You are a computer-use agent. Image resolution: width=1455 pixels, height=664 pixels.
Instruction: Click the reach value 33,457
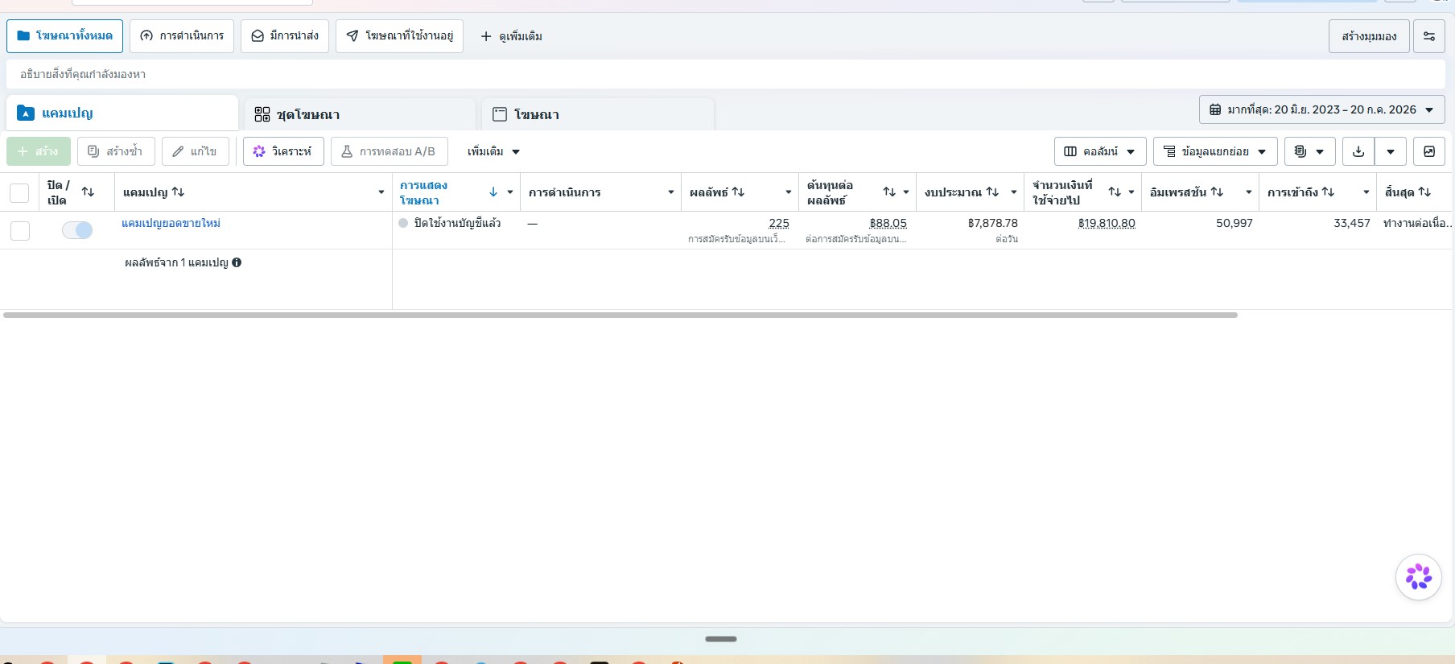1352,223
